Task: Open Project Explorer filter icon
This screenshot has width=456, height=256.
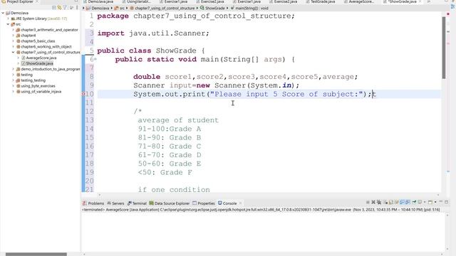Action: point(65,8)
